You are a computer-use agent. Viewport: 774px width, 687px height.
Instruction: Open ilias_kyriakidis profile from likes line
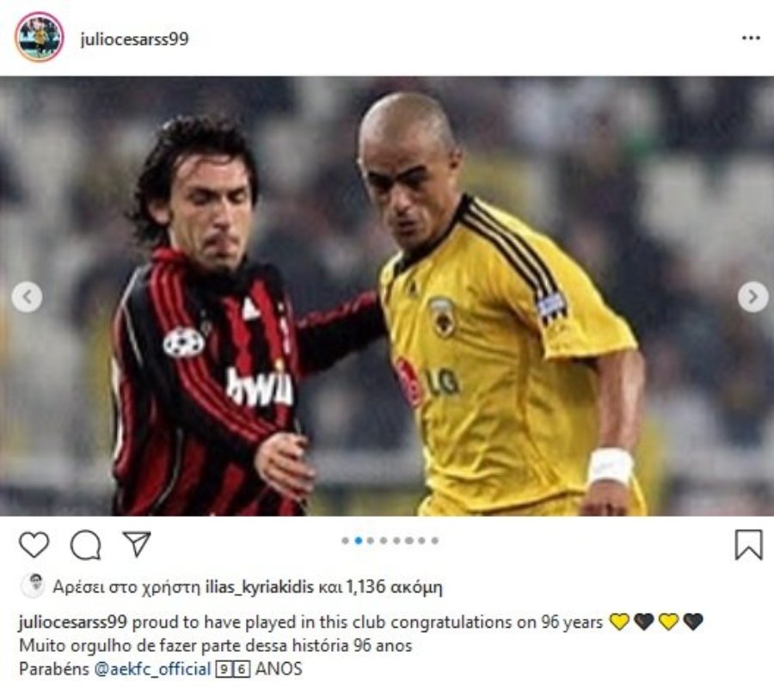[x=259, y=586]
